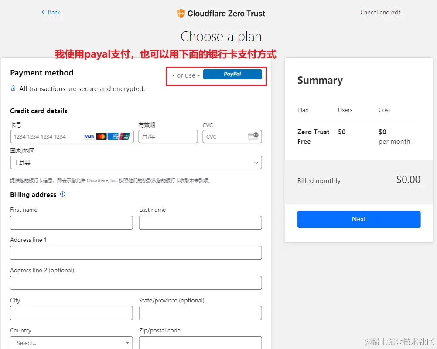Click the UnionPay card icon
Screen dimensions: 437x349
click(125, 136)
